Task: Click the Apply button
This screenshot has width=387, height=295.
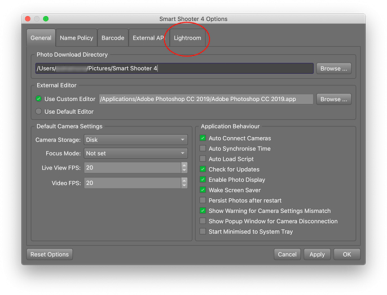Action: [x=317, y=254]
